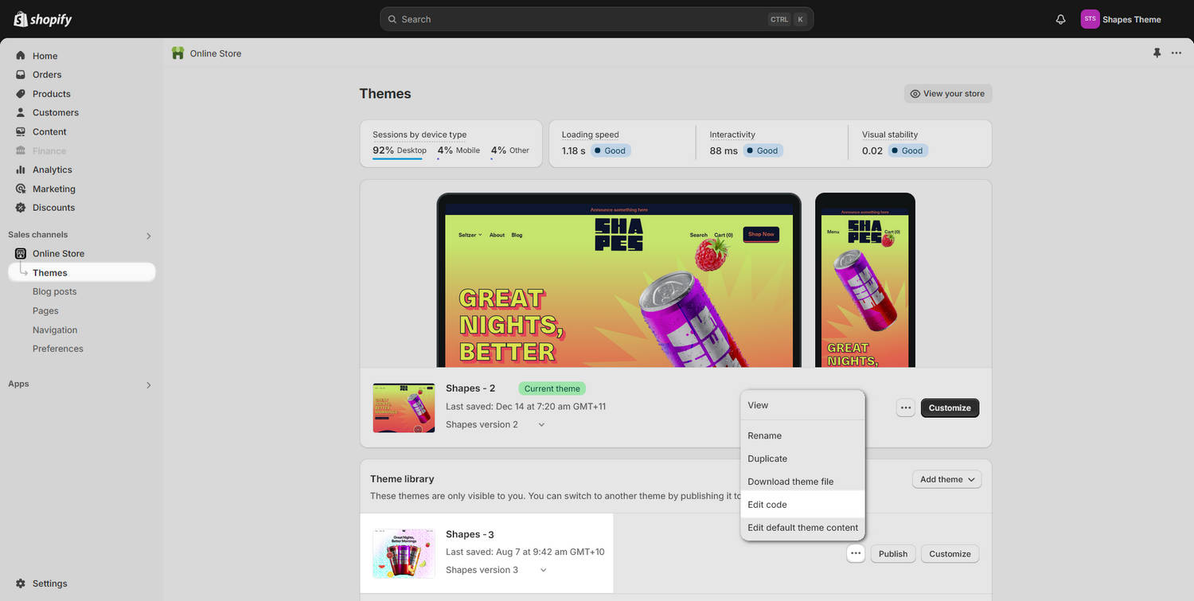The image size is (1194, 601).
Task: Open the Shapes version 2 dropdown
Action: coord(541,425)
